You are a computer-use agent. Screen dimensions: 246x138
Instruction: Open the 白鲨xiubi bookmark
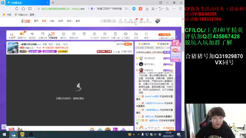click(25, 14)
